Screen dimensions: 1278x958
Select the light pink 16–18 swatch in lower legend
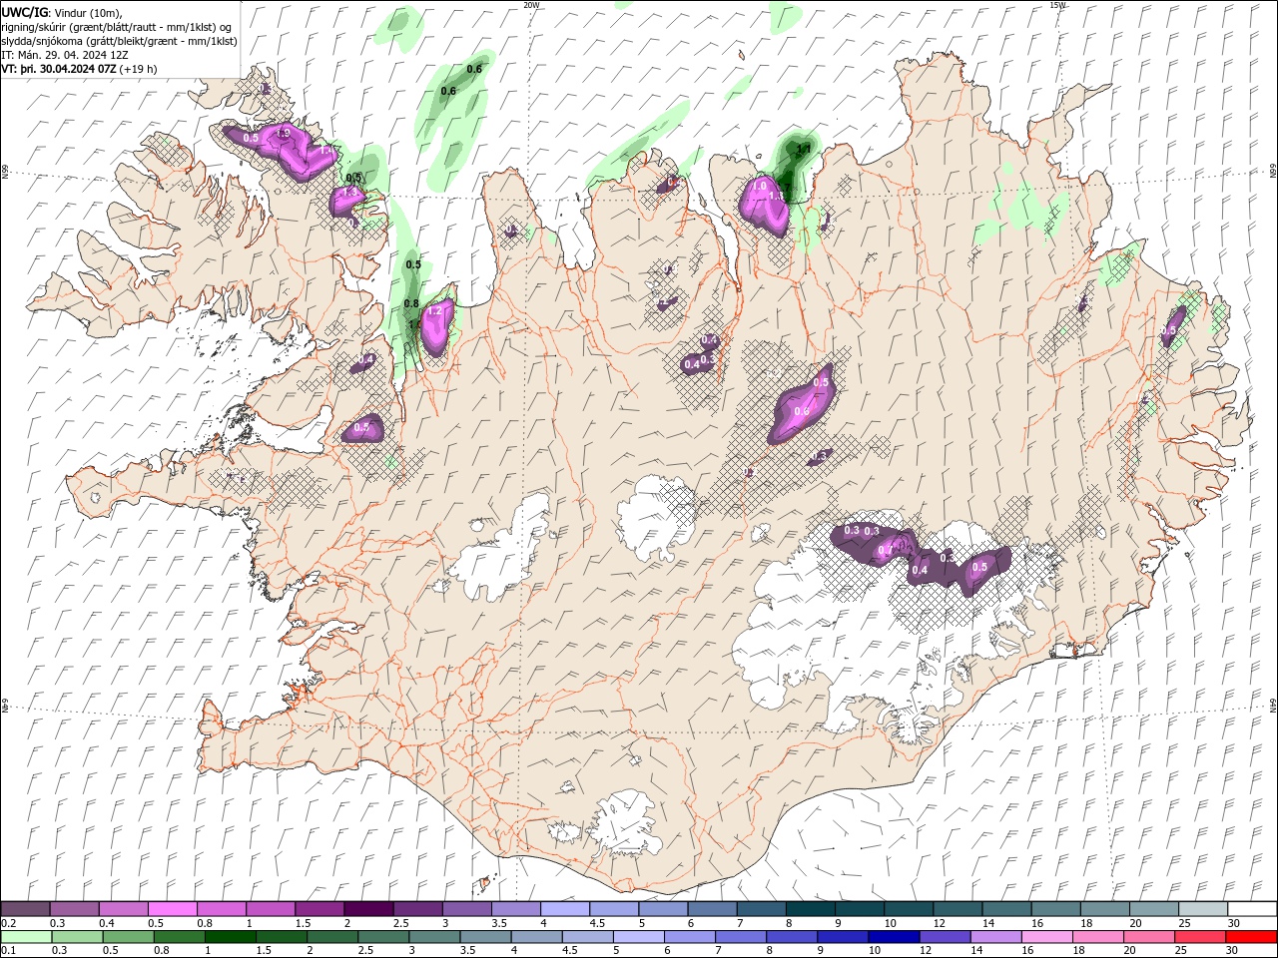click(x=1046, y=937)
